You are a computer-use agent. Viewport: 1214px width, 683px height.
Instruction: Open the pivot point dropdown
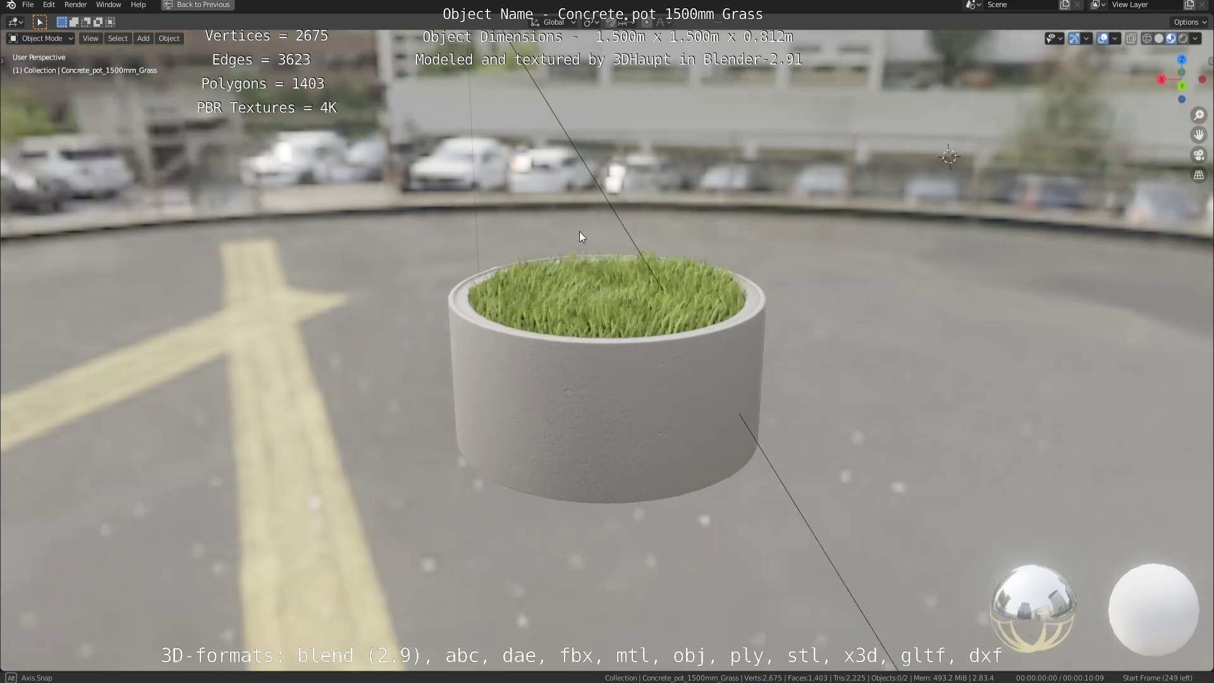[591, 22]
